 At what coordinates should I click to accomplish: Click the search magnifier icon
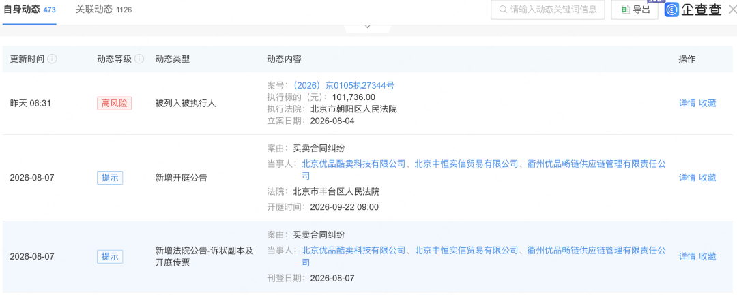[502, 10]
